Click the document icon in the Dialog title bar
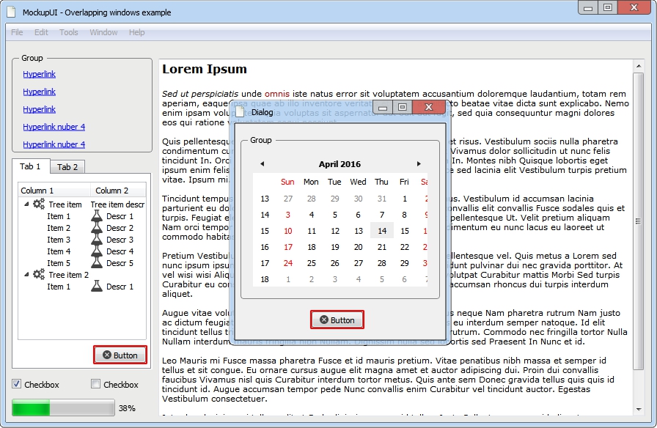This screenshot has width=657, height=428. pyautogui.click(x=240, y=112)
